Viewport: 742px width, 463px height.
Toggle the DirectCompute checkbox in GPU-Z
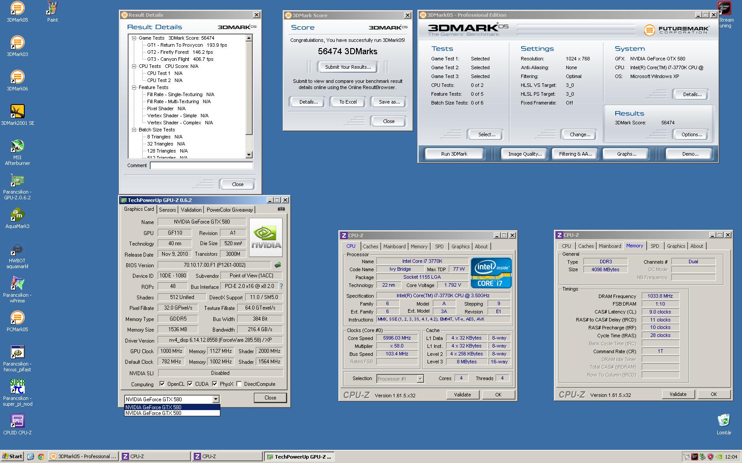pyautogui.click(x=239, y=384)
